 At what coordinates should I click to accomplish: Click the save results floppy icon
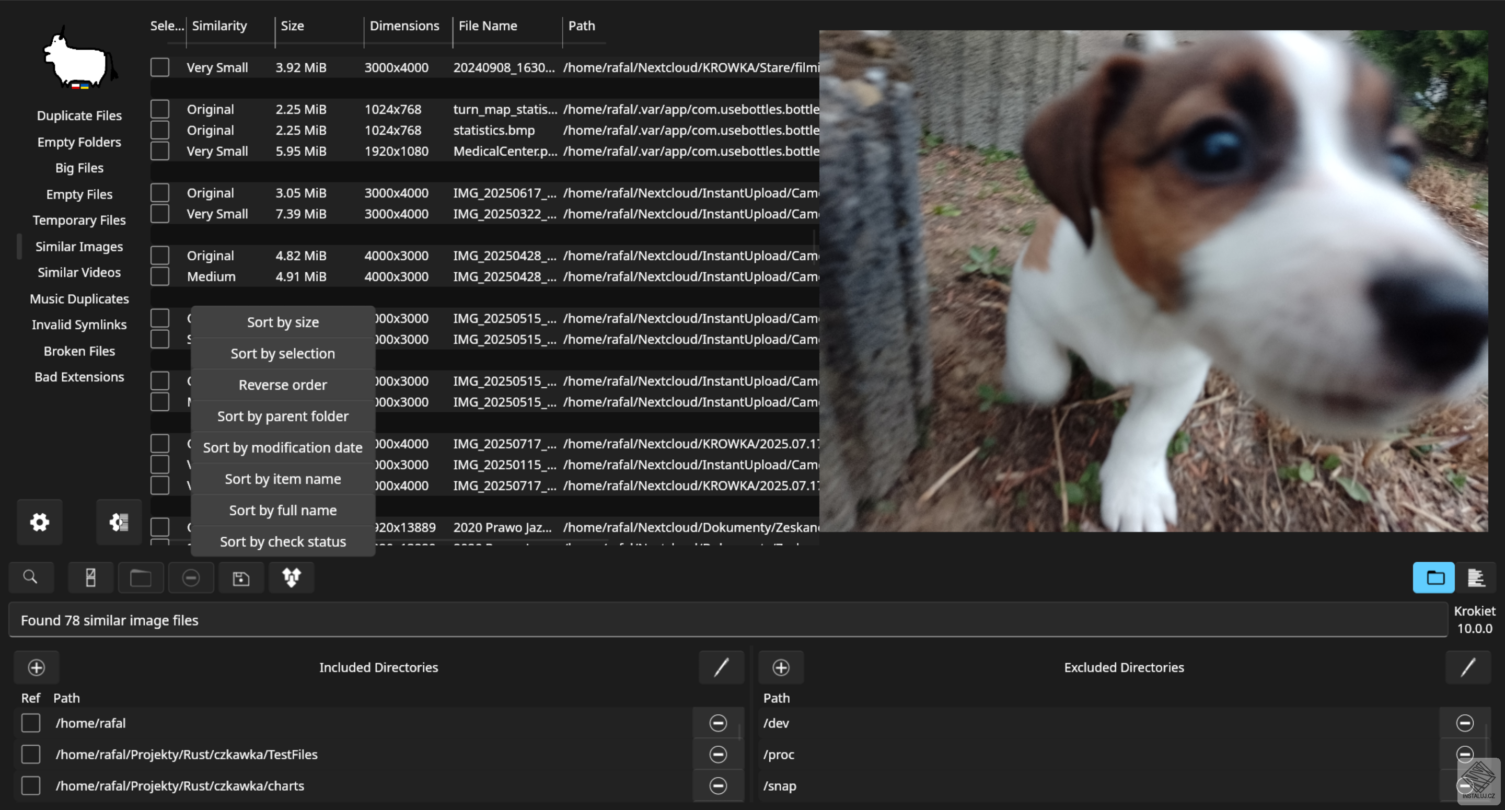point(241,577)
